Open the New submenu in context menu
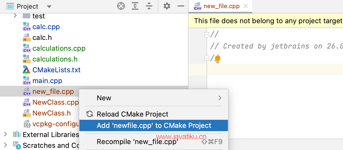Screen dimensions: 343x150 [x=154, y=98]
